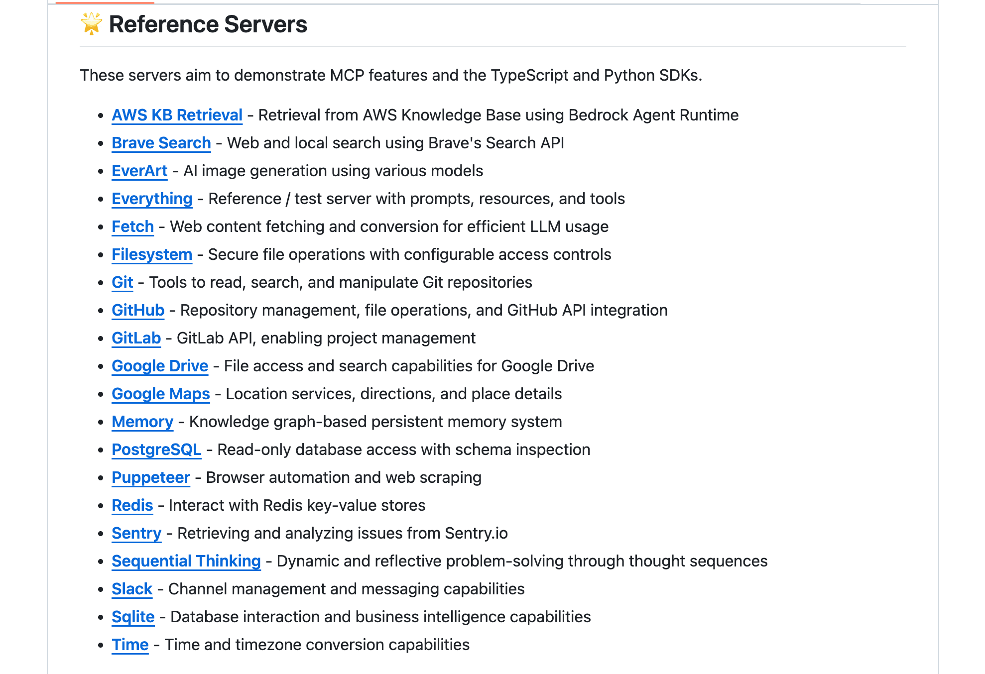Open the Filesystem server link
The width and height of the screenshot is (985, 674).
(152, 254)
